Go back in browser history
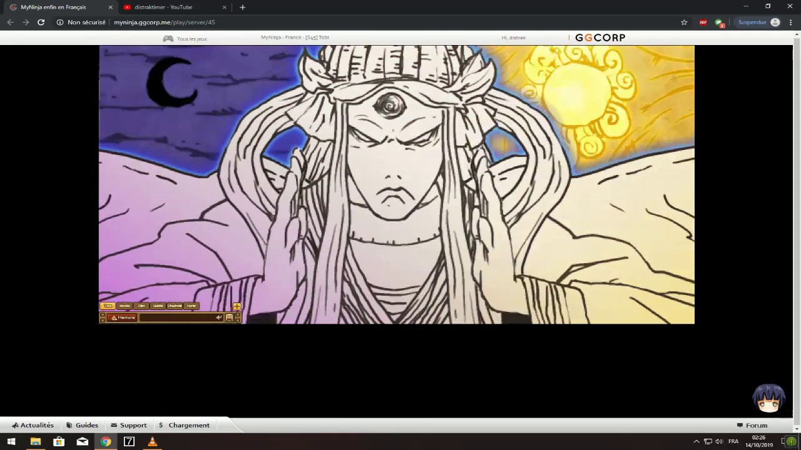This screenshot has height=450, width=801. 10,22
